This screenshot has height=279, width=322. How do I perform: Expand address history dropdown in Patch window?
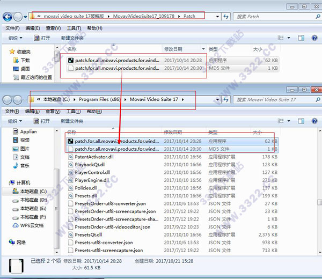click(x=217, y=17)
